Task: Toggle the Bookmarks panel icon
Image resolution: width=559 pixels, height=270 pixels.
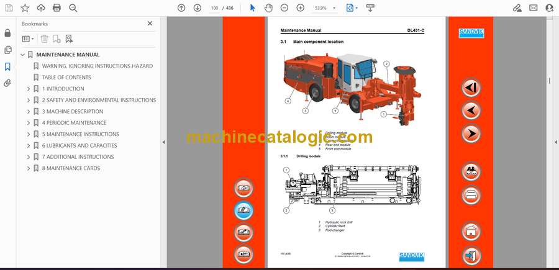Action: [7, 66]
